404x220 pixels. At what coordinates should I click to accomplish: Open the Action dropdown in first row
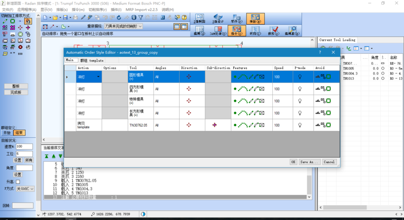[x=98, y=77]
